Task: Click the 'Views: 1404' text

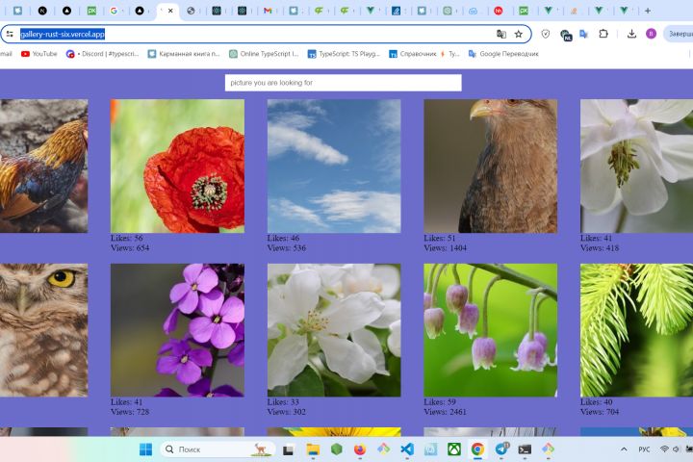Action: [445, 248]
